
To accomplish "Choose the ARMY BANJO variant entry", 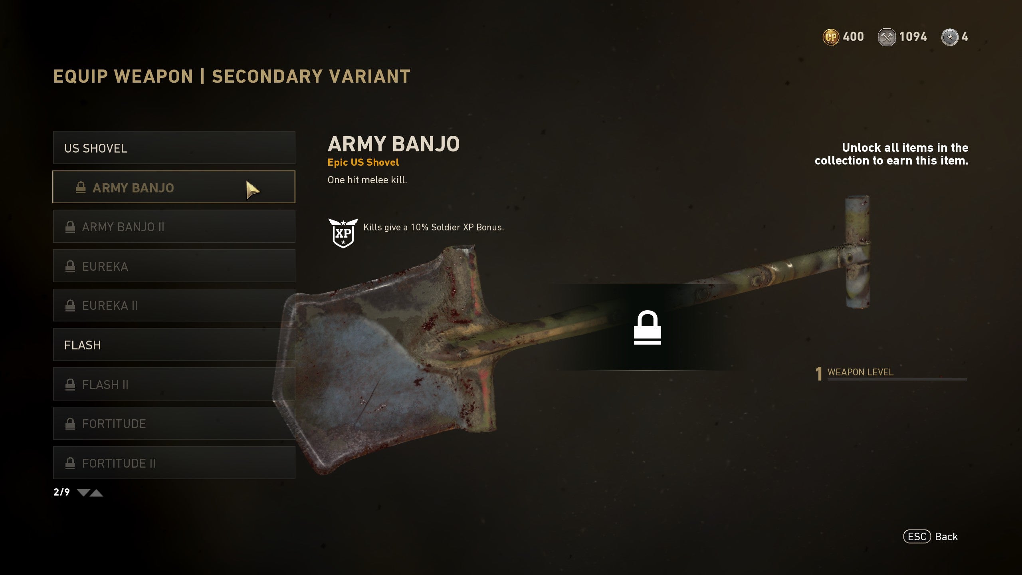I will point(174,187).
